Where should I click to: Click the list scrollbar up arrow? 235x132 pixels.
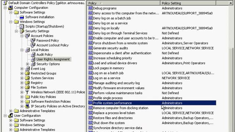pyautogui.click(x=231, y=3)
